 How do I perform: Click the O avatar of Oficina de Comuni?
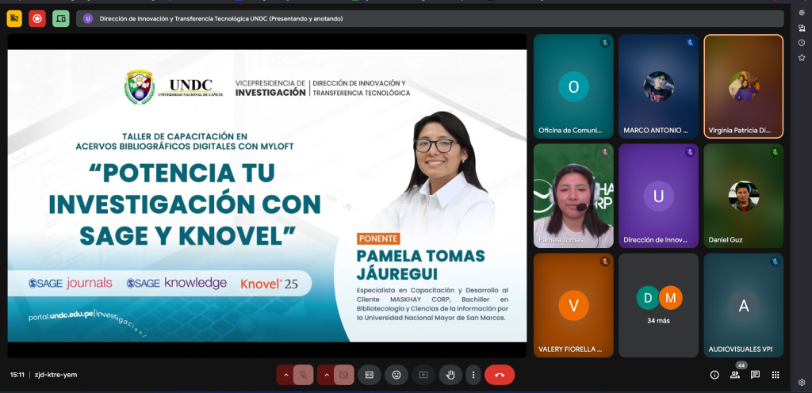point(573,86)
